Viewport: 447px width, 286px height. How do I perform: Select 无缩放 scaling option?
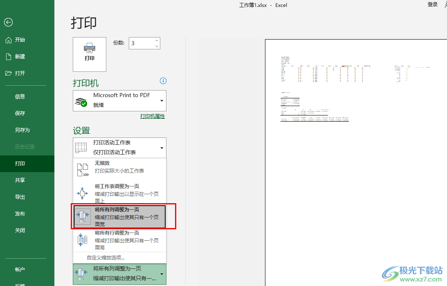pos(120,170)
